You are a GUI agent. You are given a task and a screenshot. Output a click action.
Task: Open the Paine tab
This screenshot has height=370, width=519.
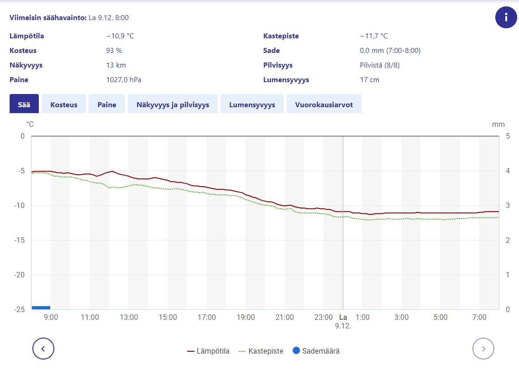pos(107,104)
